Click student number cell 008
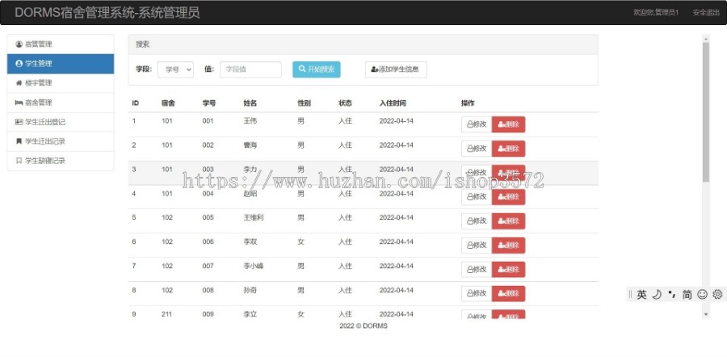This screenshot has height=357, width=727. (208, 290)
